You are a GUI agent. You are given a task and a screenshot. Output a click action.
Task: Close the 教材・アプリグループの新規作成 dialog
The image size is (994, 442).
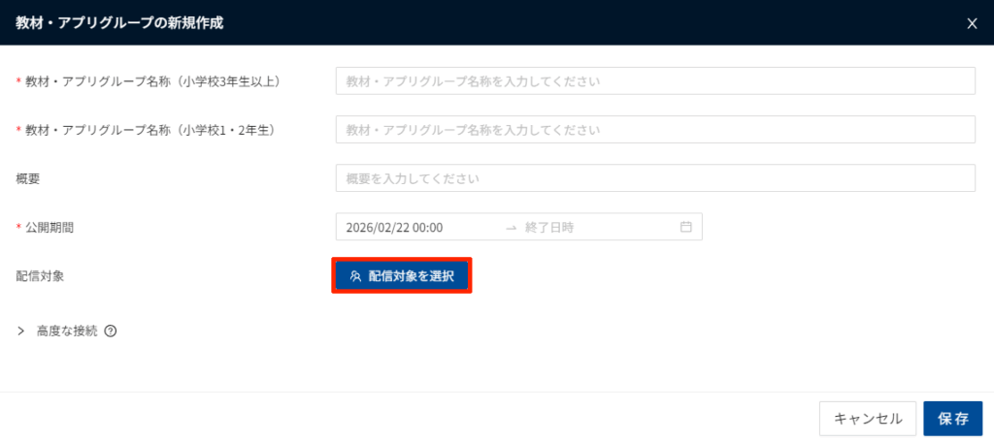(x=972, y=23)
